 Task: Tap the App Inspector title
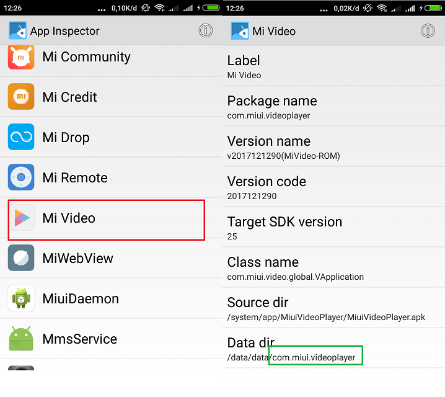point(64,31)
